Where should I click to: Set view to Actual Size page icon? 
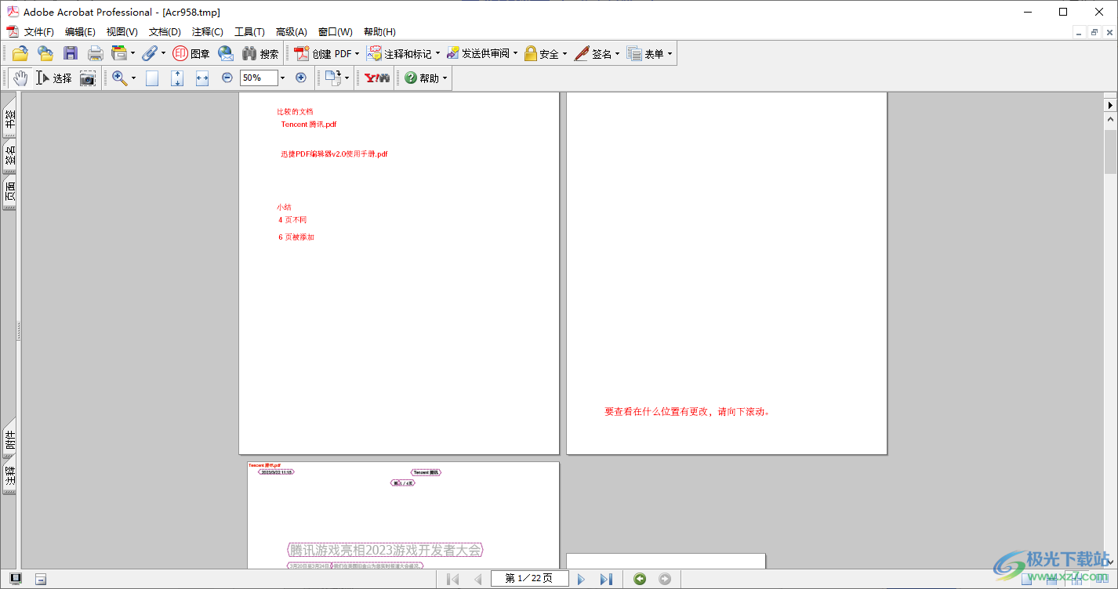(152, 78)
